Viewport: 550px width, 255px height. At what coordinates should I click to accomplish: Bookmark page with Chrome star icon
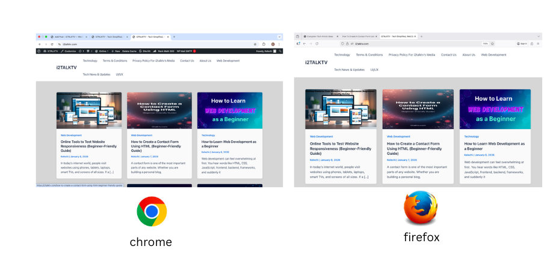(255, 44)
